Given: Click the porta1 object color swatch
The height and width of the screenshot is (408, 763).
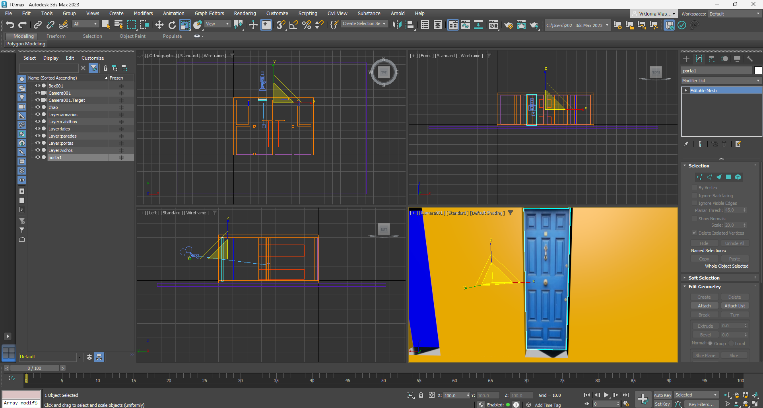Looking at the screenshot, I should (758, 71).
